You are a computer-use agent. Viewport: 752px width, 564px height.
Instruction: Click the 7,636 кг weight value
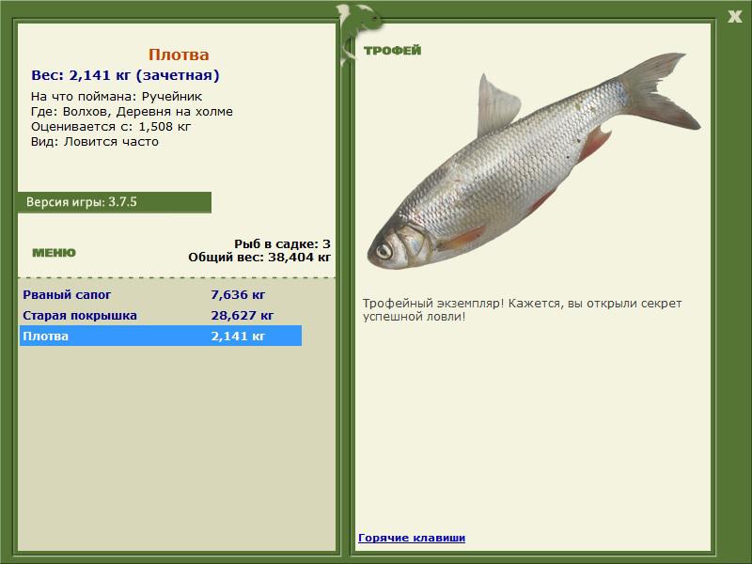[238, 294]
